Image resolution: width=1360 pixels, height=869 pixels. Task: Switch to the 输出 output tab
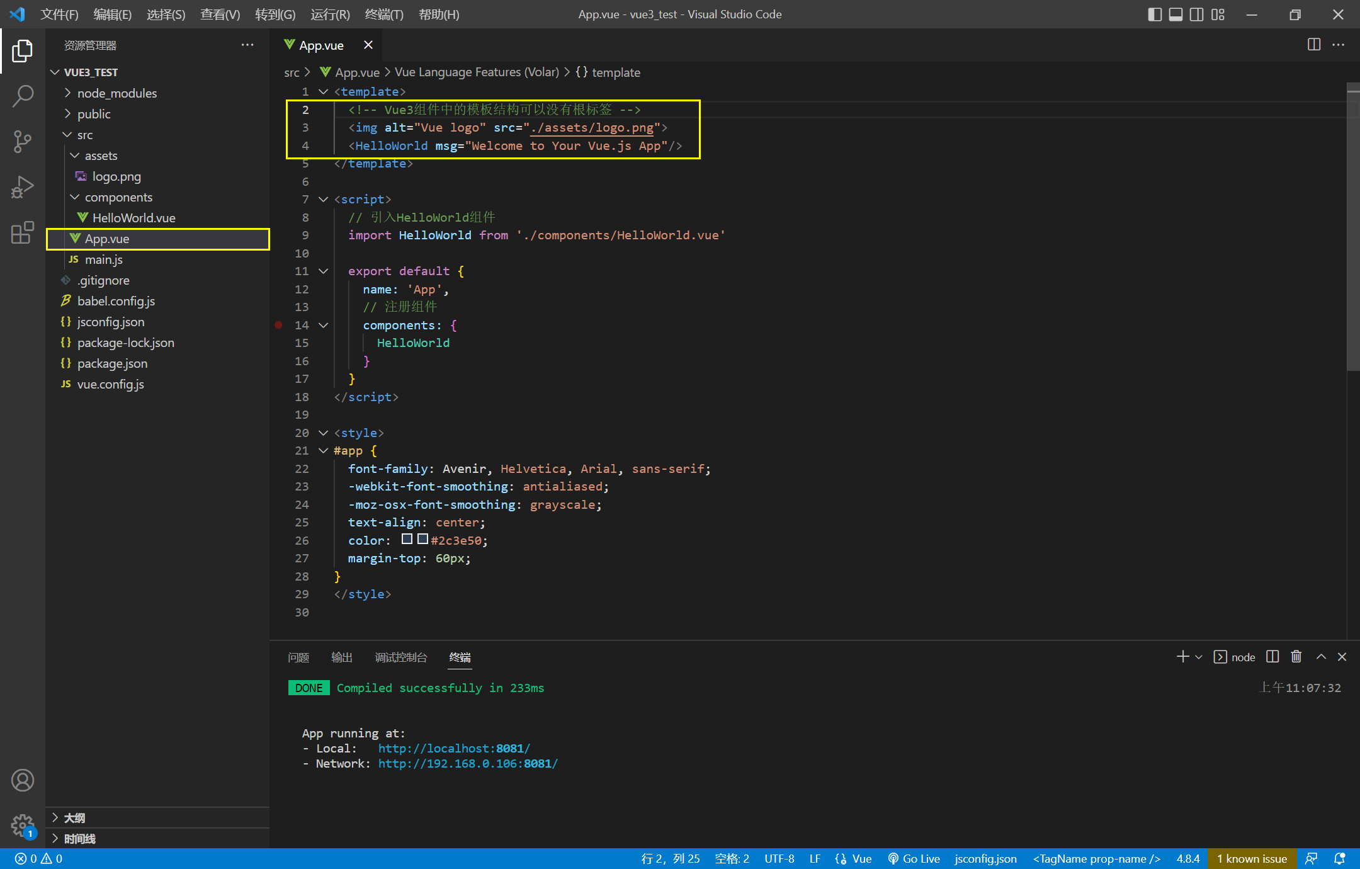click(x=342, y=657)
